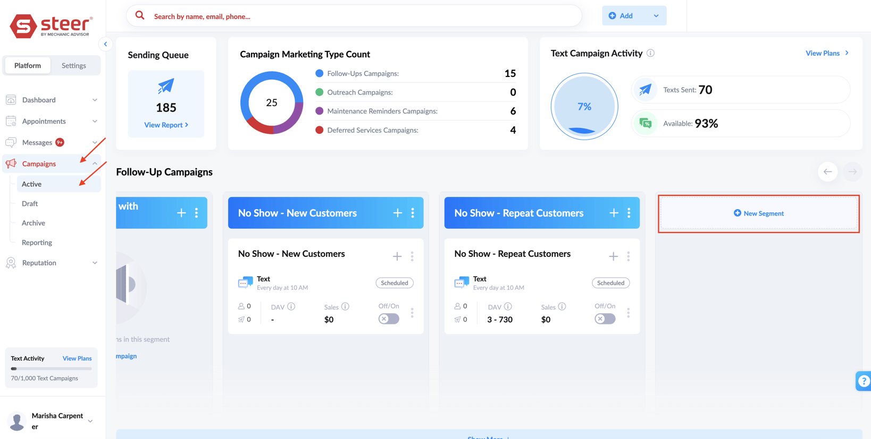Select Draft under Campaigns
This screenshot has width=871, height=439.
tap(30, 203)
